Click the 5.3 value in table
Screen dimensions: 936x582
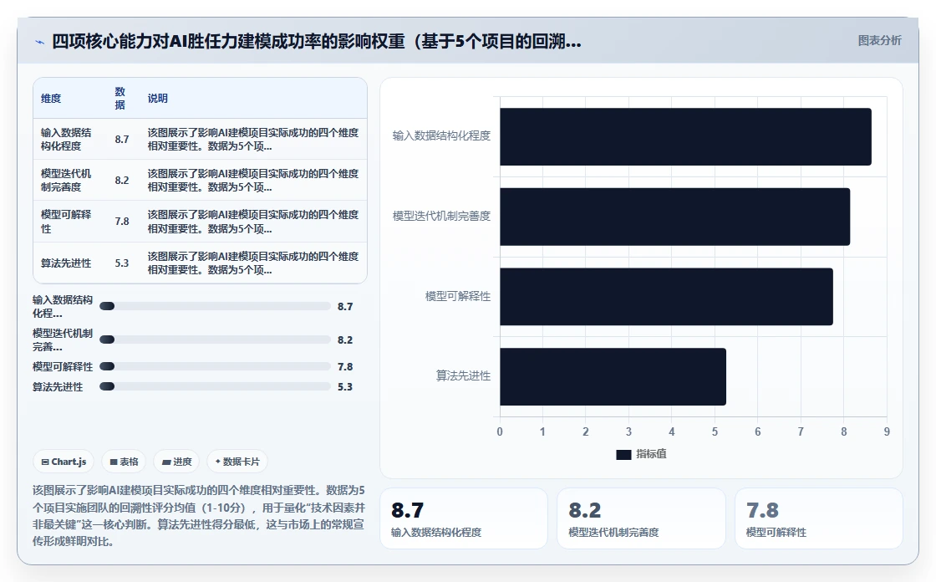(x=122, y=263)
